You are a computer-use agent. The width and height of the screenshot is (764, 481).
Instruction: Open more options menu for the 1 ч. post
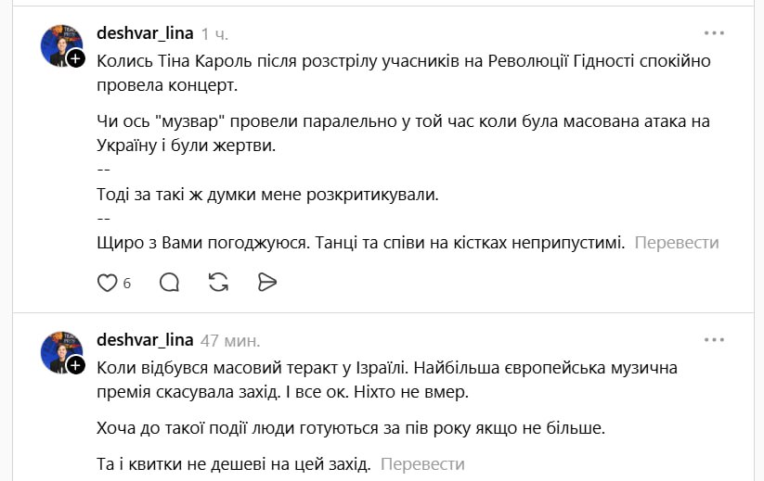713,33
